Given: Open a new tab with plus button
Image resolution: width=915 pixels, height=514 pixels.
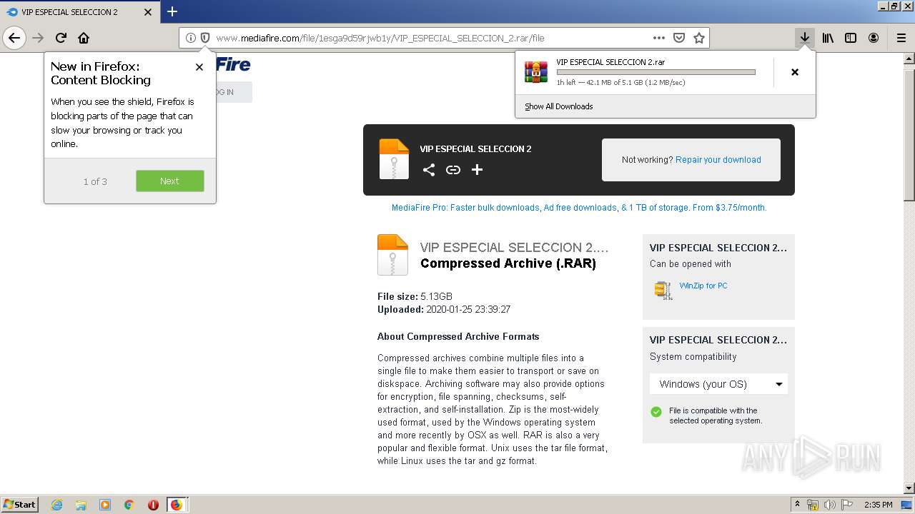Looking at the screenshot, I should 172,11.
